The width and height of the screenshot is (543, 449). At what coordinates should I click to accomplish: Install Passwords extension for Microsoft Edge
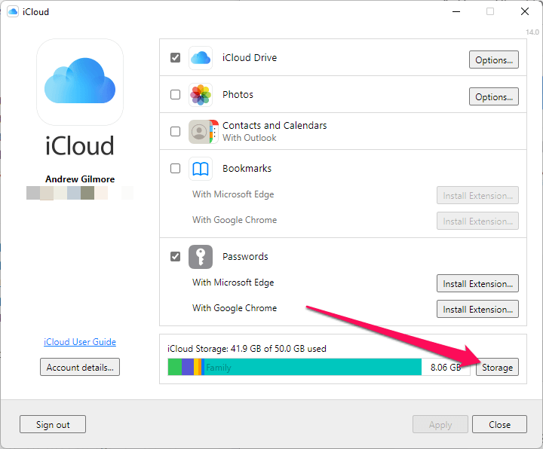477,284
